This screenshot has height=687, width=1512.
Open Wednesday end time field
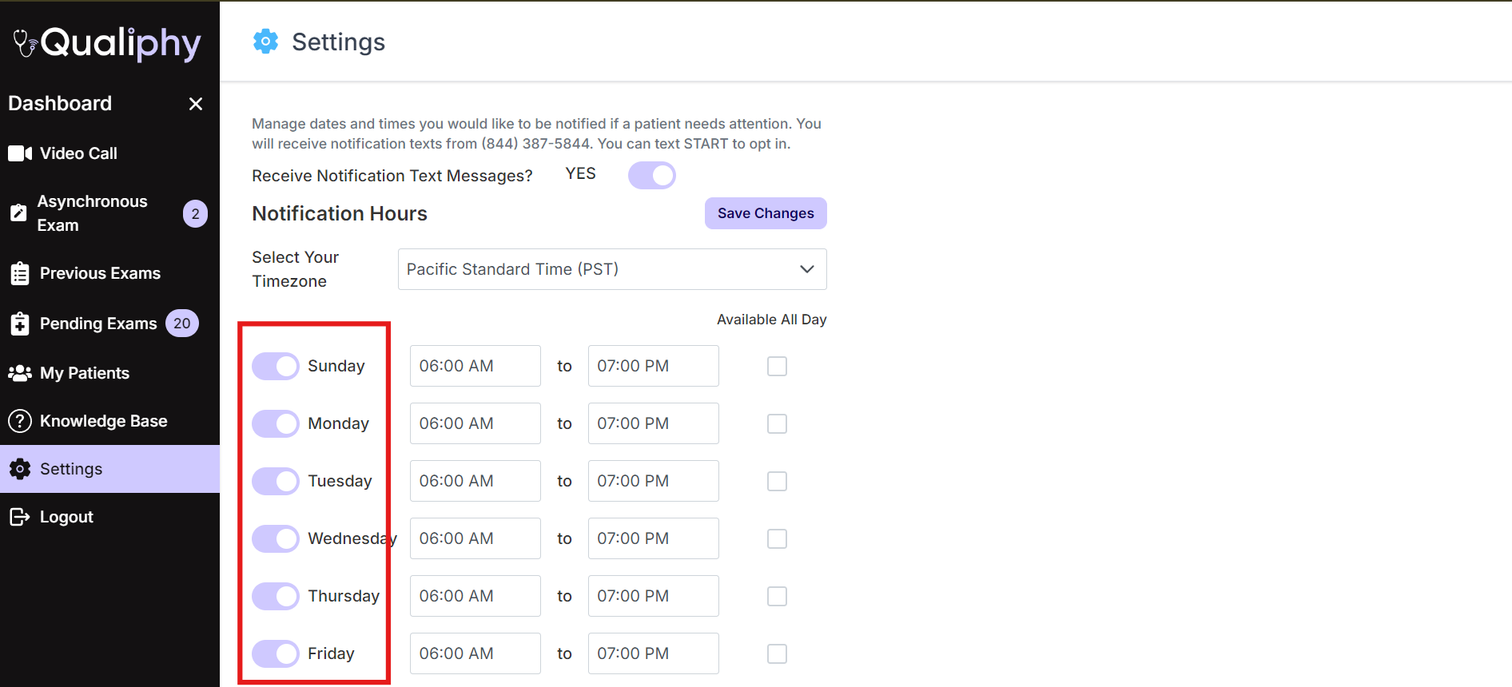point(653,538)
